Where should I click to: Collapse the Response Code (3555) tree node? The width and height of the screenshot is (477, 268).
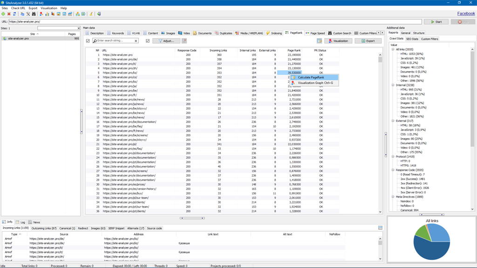[393, 170]
